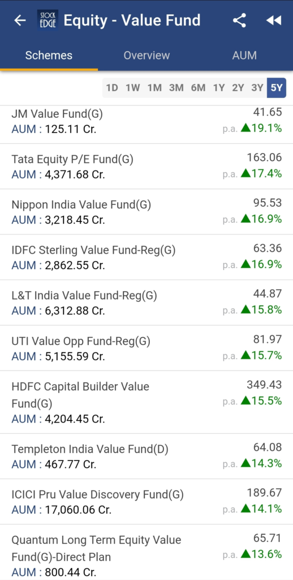Switch to 1Y return period
The width and height of the screenshot is (293, 580).
(219, 88)
